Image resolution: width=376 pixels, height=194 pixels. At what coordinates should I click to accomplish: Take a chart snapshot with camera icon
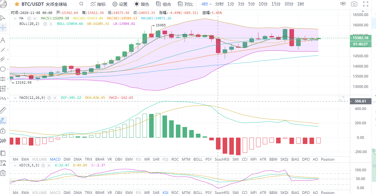(x=354, y=4)
